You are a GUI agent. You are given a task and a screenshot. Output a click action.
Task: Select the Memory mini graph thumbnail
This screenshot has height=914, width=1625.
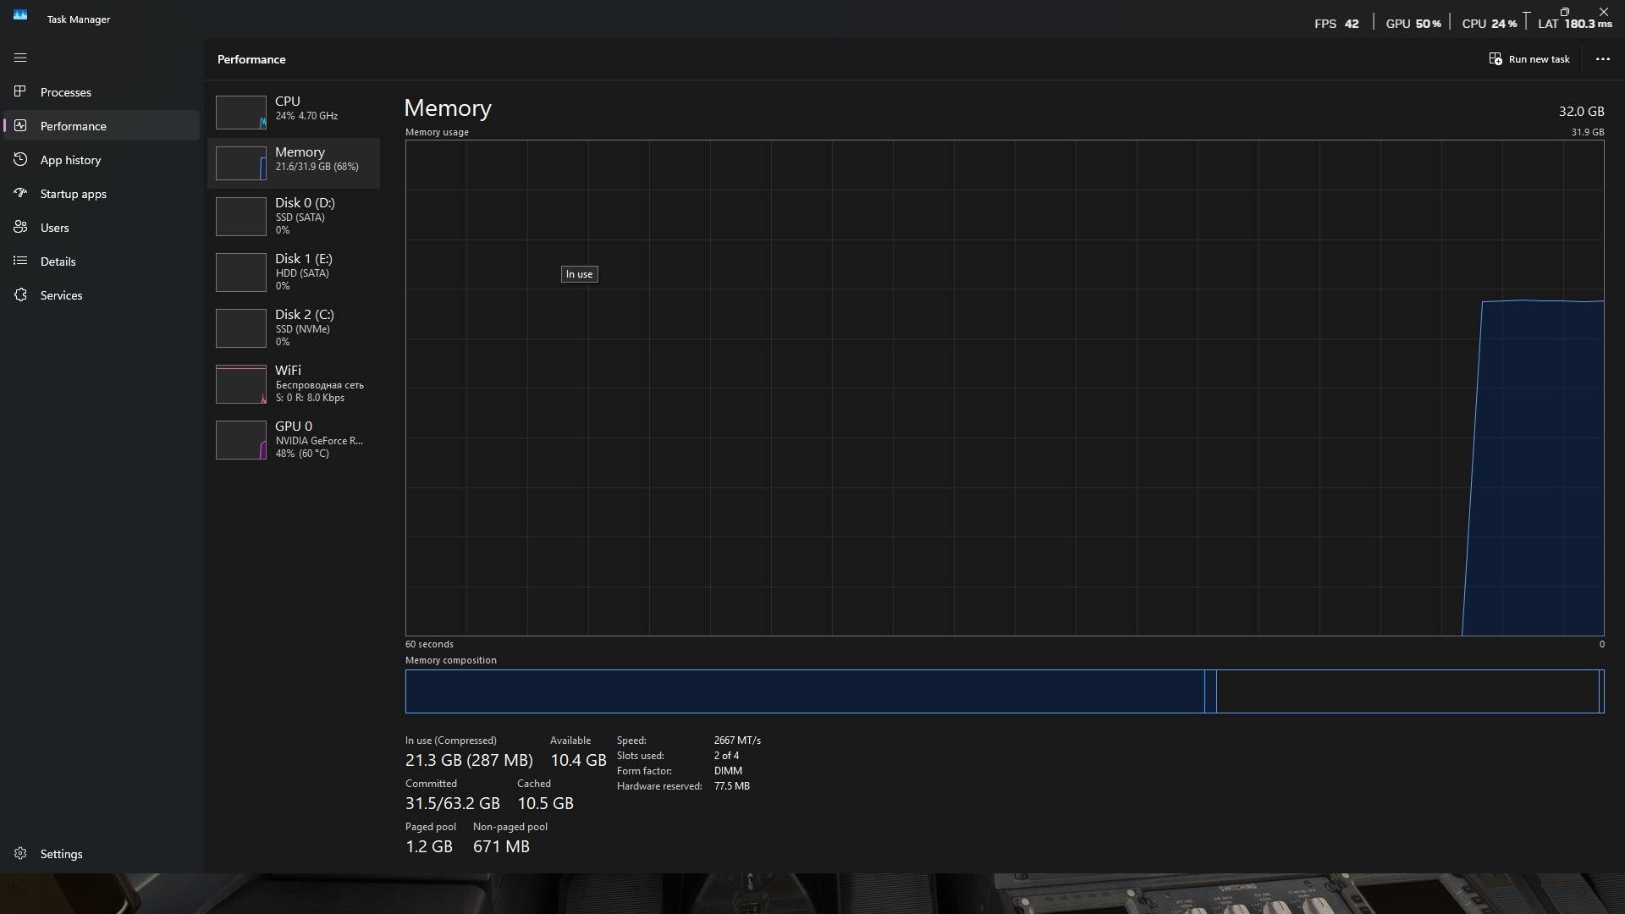[241, 163]
